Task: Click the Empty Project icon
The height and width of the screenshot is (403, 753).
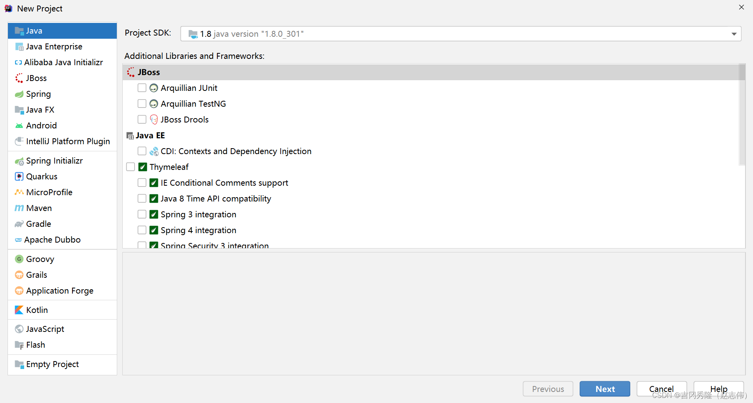Action: [x=19, y=364]
